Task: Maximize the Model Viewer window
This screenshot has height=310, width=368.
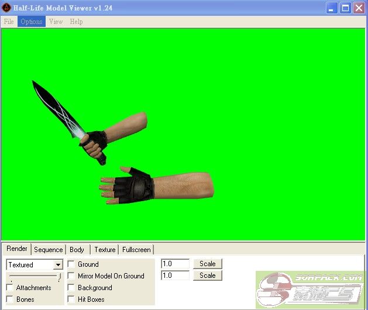Action: click(x=345, y=8)
